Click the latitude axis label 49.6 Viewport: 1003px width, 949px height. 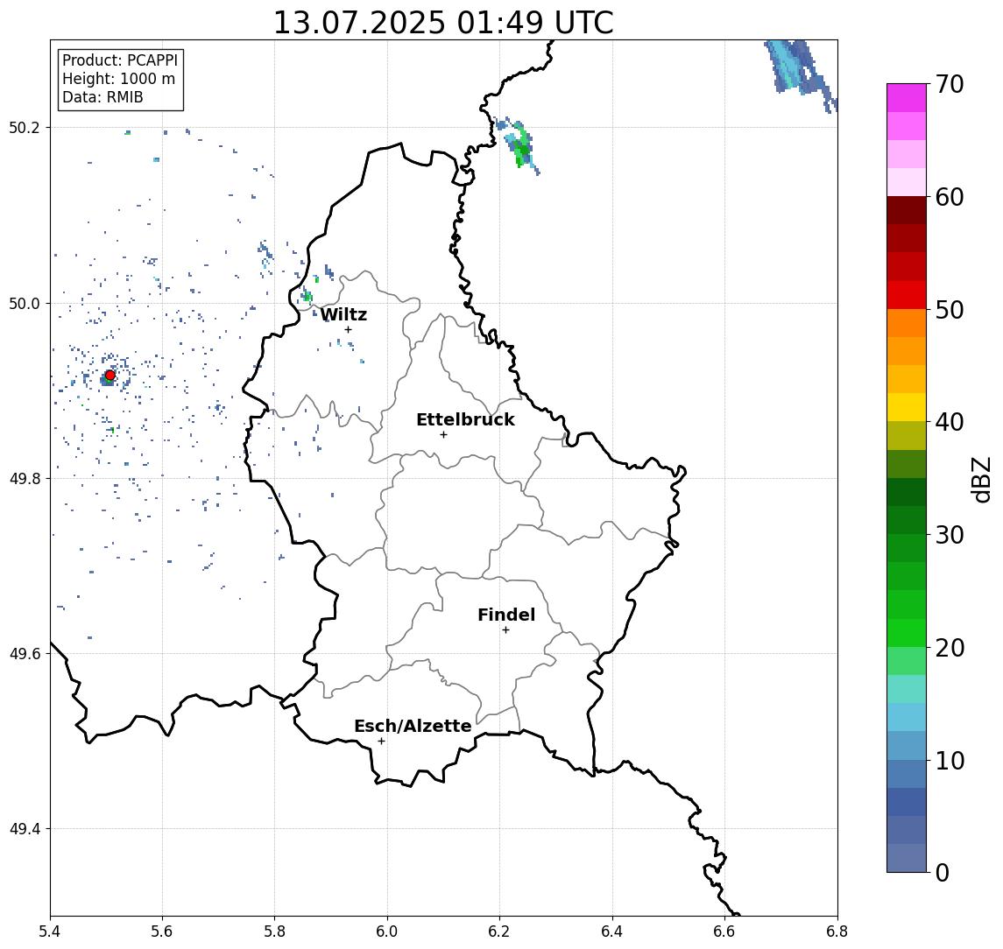point(25,654)
